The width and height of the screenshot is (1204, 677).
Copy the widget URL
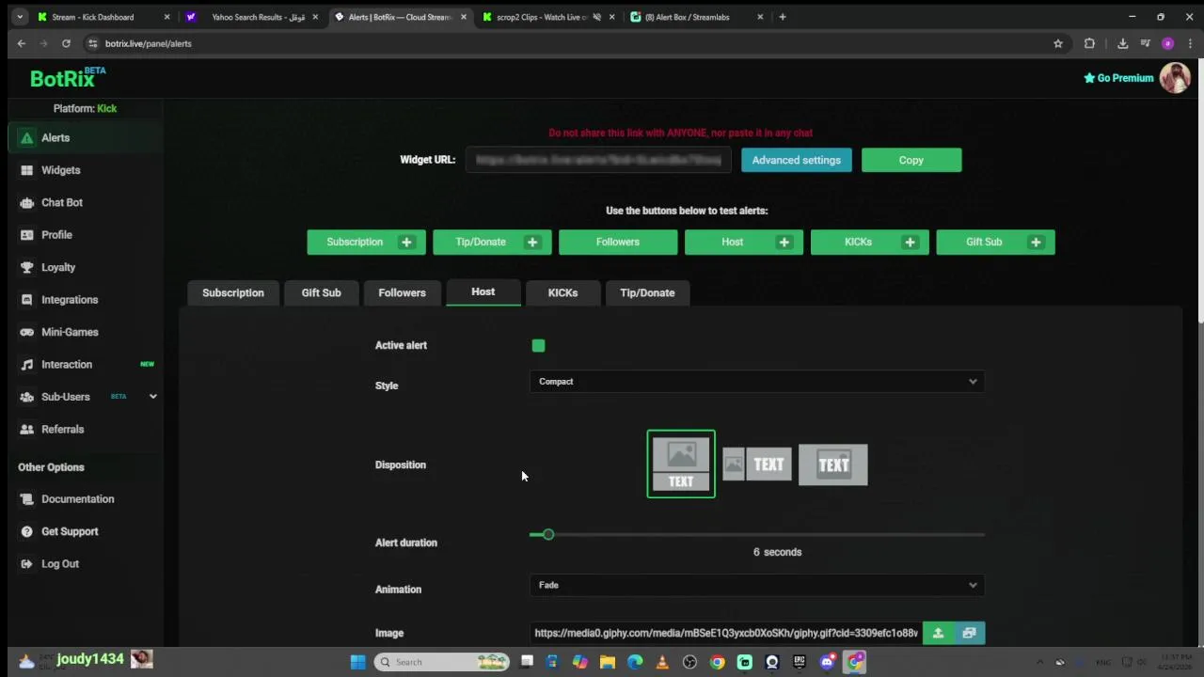coord(911,160)
